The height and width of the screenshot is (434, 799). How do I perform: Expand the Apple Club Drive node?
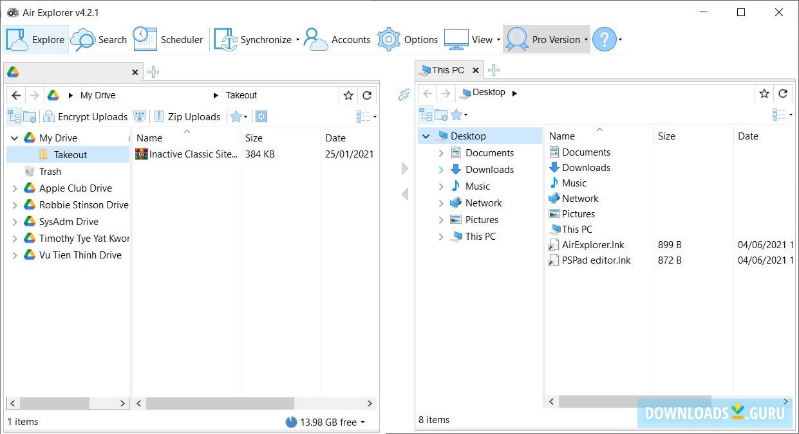[15, 188]
